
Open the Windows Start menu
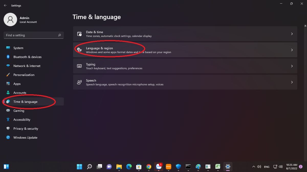tap(80, 167)
